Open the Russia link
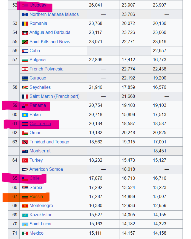The image size is (191, 239). click(36, 196)
